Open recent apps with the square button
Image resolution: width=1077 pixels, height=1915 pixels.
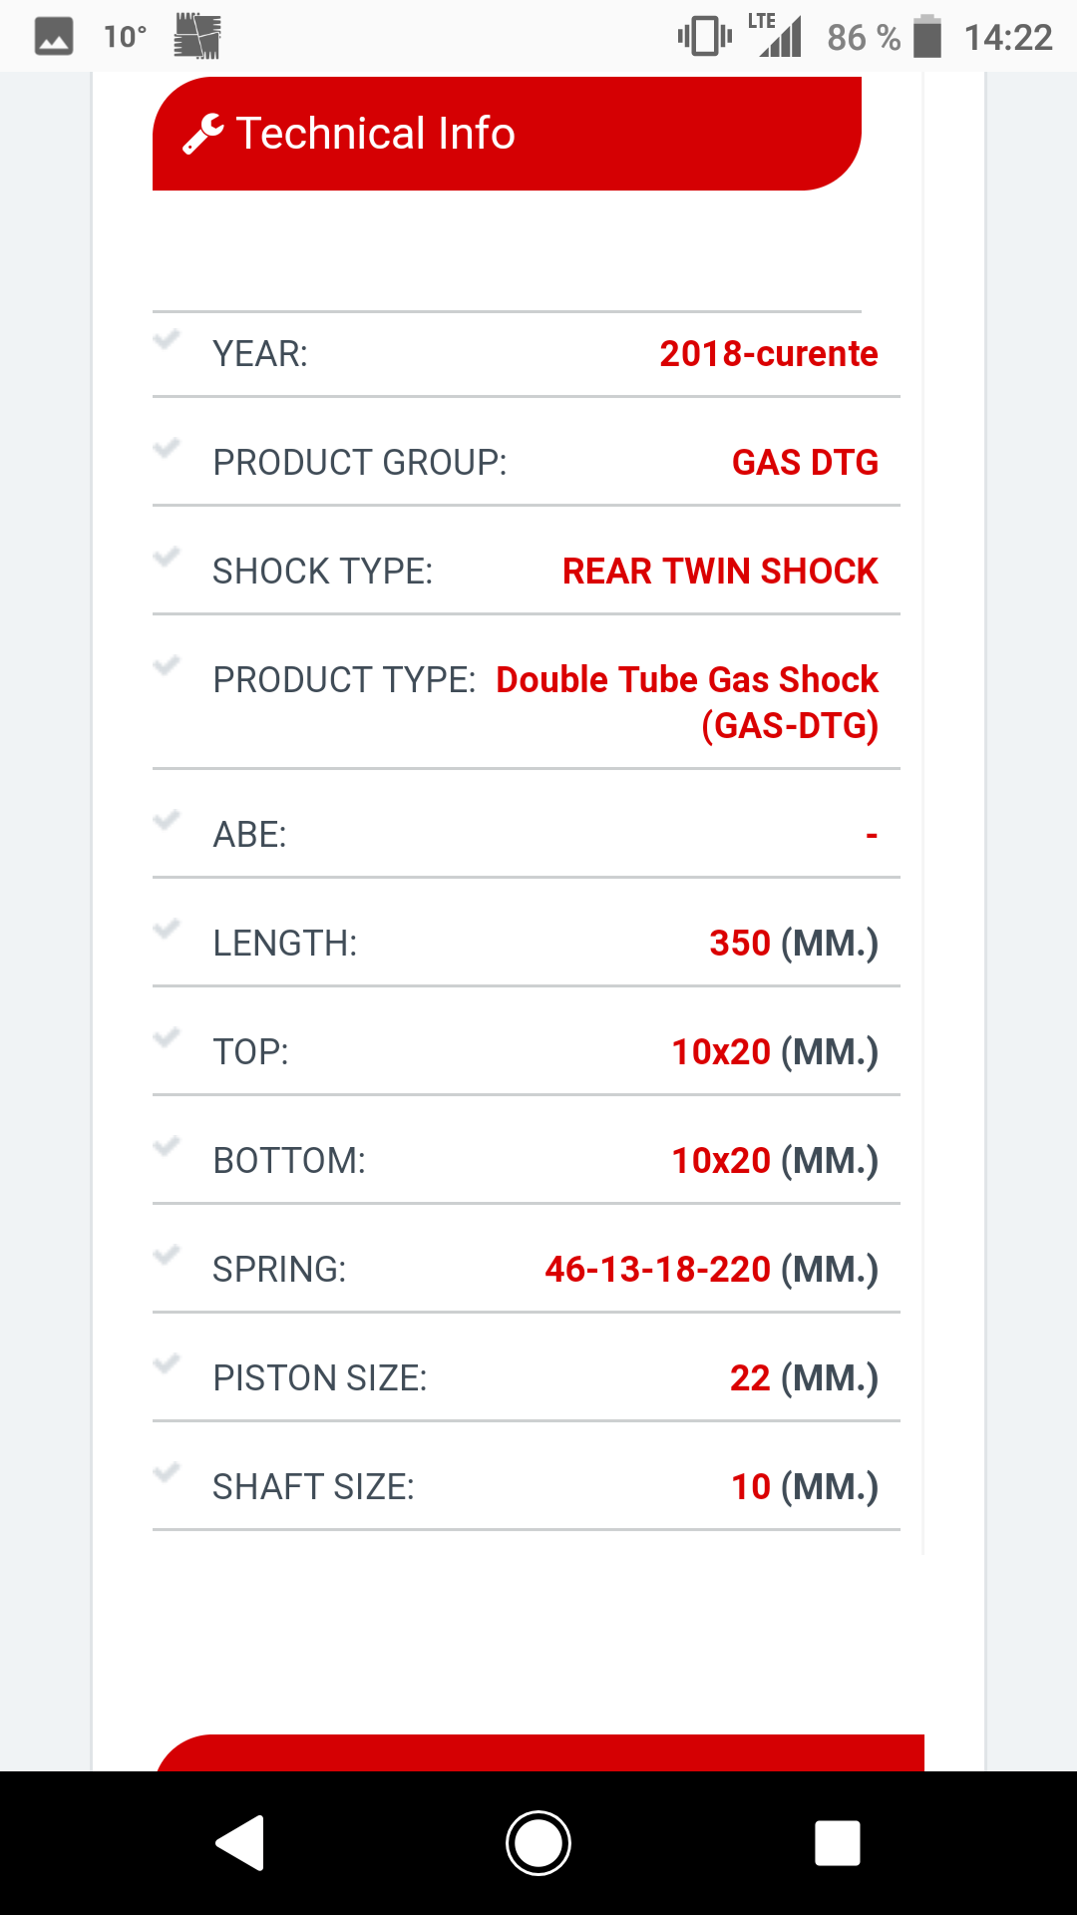tap(837, 1843)
